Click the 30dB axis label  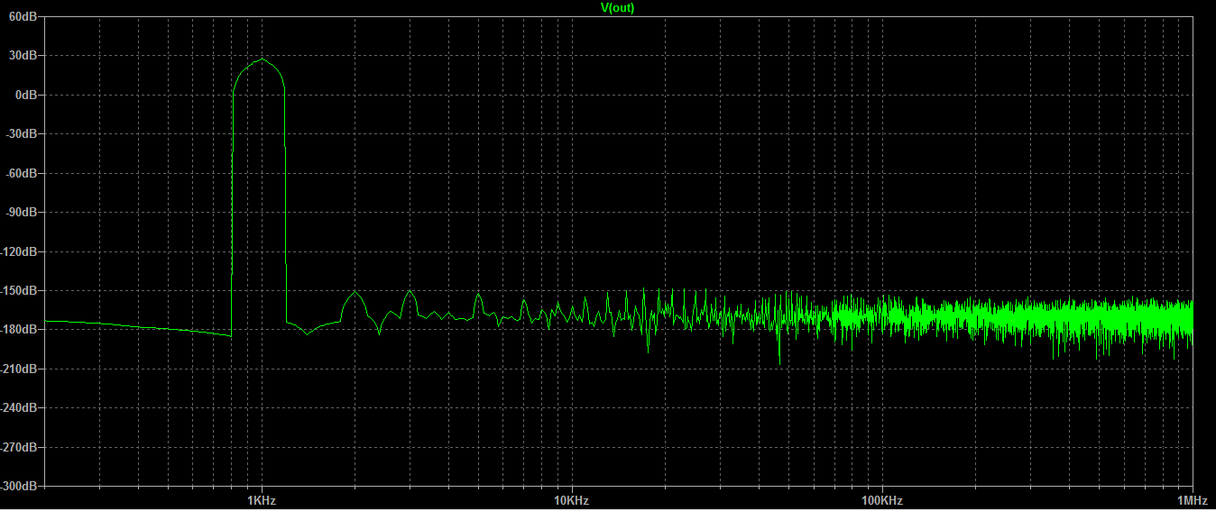coord(24,55)
